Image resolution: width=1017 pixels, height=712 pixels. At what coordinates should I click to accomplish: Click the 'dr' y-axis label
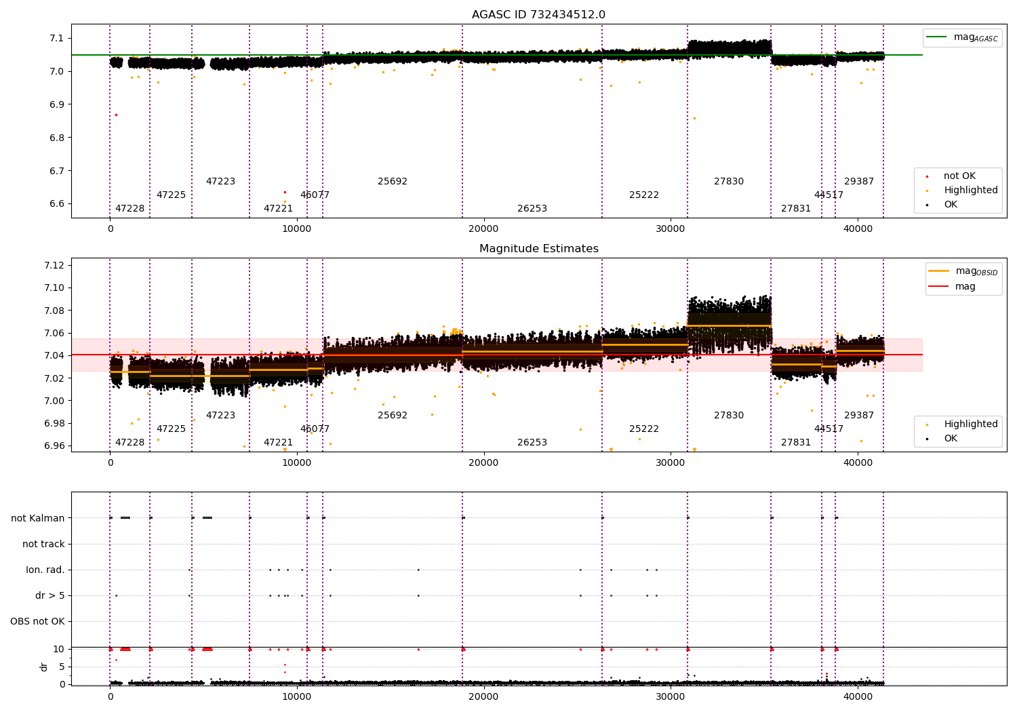[44, 667]
